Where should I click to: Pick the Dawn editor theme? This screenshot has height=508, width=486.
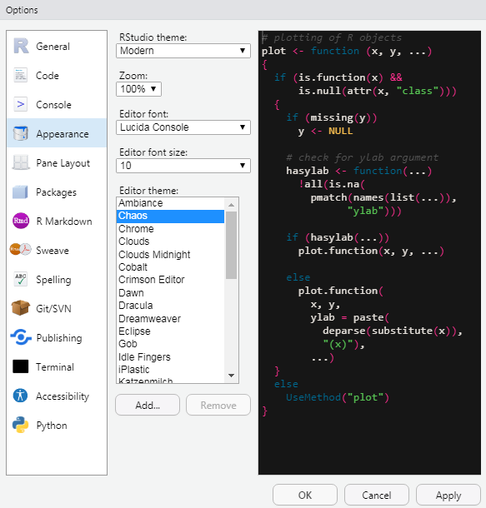(171, 293)
